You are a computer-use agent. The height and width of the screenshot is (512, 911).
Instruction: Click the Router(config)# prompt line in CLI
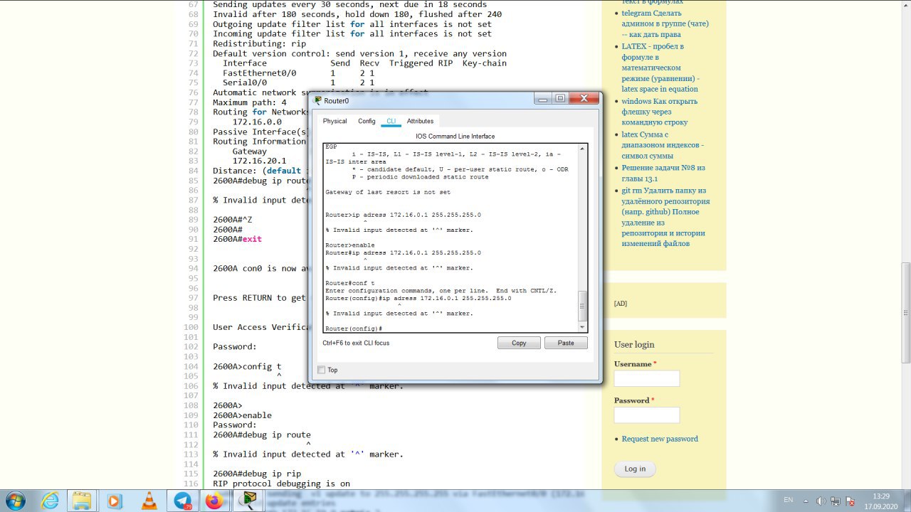click(354, 329)
